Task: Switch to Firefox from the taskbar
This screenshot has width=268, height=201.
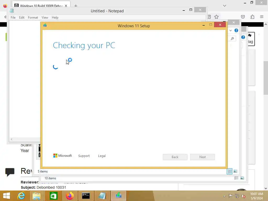Action: click(70, 196)
